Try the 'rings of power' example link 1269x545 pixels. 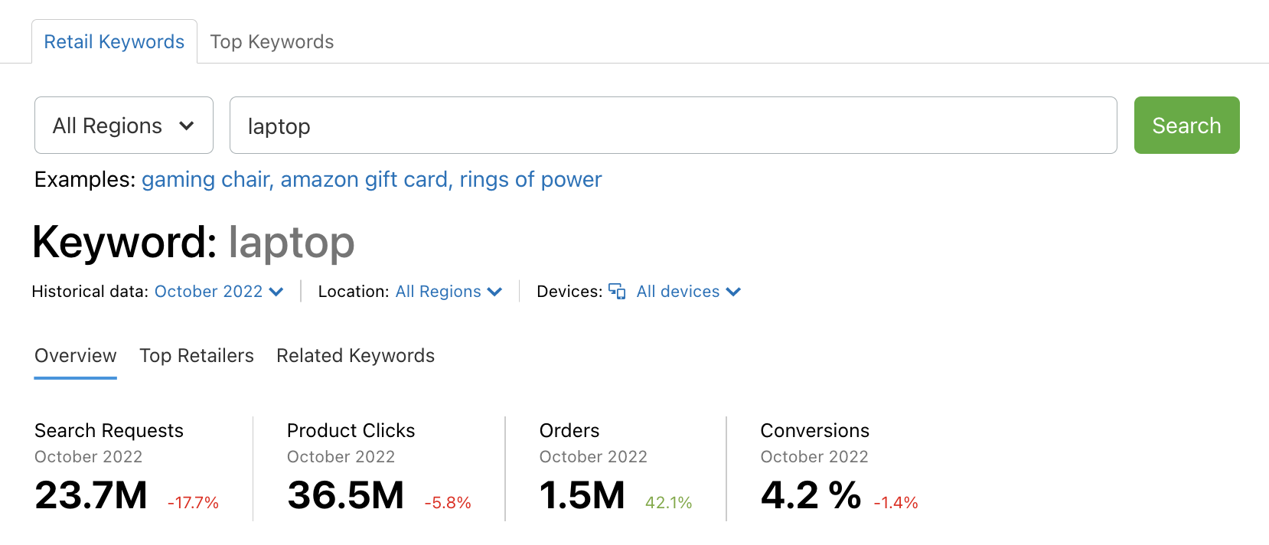coord(530,179)
